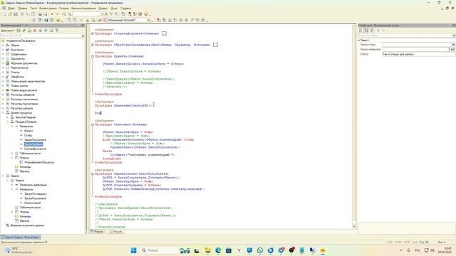Open the Правка menu
The image size is (456, 256).
(22, 9)
